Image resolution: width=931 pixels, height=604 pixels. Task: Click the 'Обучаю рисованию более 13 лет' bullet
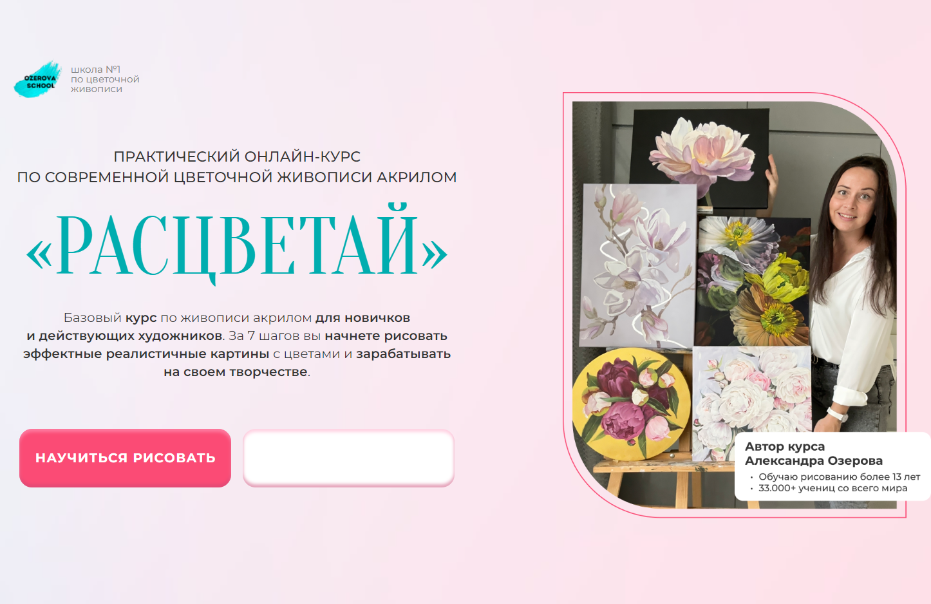pyautogui.click(x=839, y=477)
